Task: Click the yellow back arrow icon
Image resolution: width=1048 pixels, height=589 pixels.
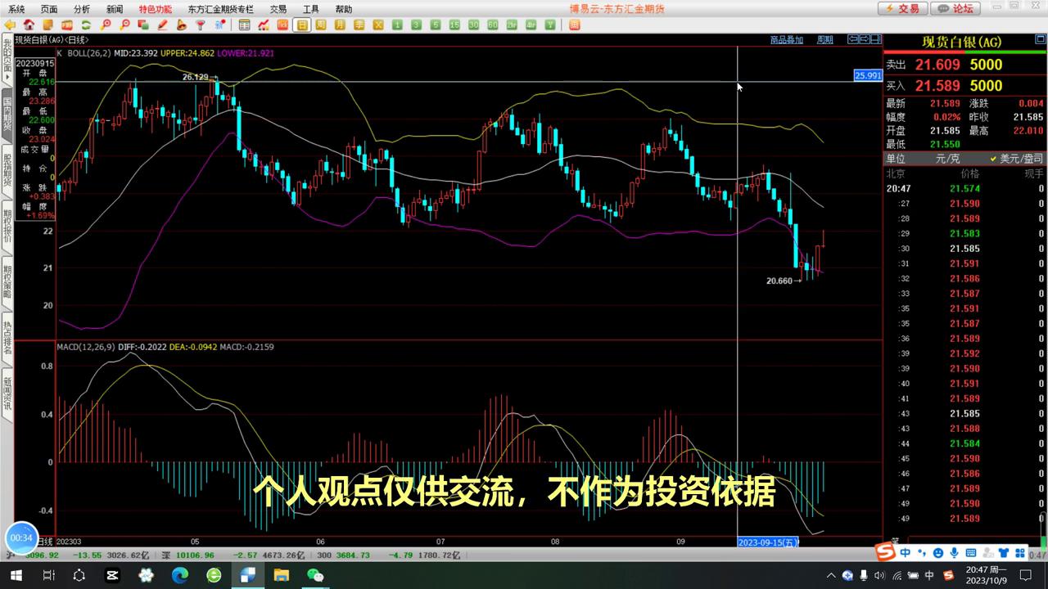Action: pos(11,25)
